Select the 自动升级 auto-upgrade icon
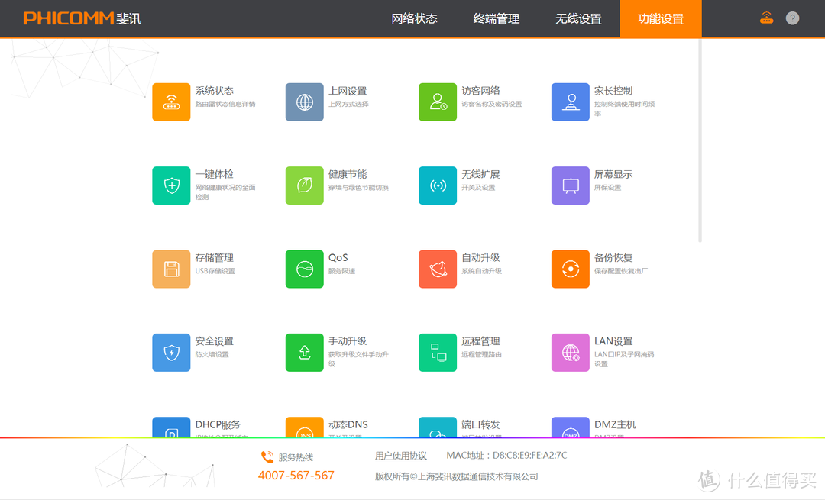This screenshot has height=500, width=825. pyautogui.click(x=437, y=269)
